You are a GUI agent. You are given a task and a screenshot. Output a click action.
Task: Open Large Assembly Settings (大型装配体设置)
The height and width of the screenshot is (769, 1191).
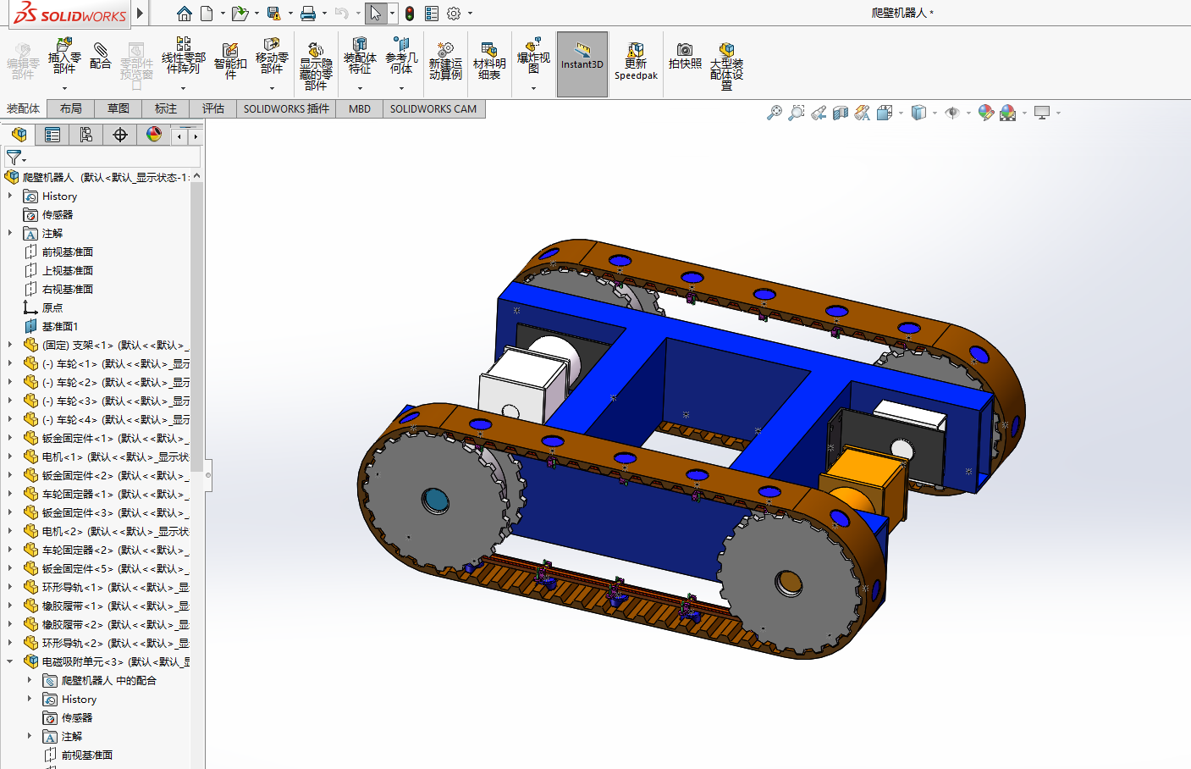pyautogui.click(x=726, y=66)
